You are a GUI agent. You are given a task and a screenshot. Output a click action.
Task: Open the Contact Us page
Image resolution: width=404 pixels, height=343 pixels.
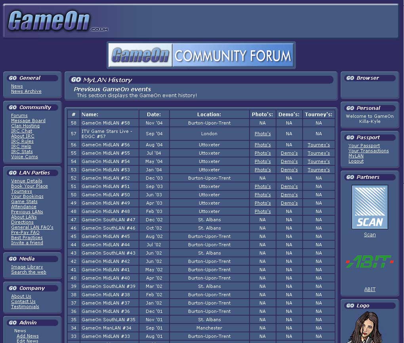tap(23, 302)
